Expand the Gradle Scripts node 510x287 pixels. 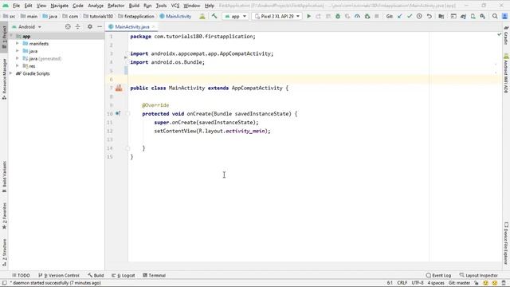click(x=11, y=73)
